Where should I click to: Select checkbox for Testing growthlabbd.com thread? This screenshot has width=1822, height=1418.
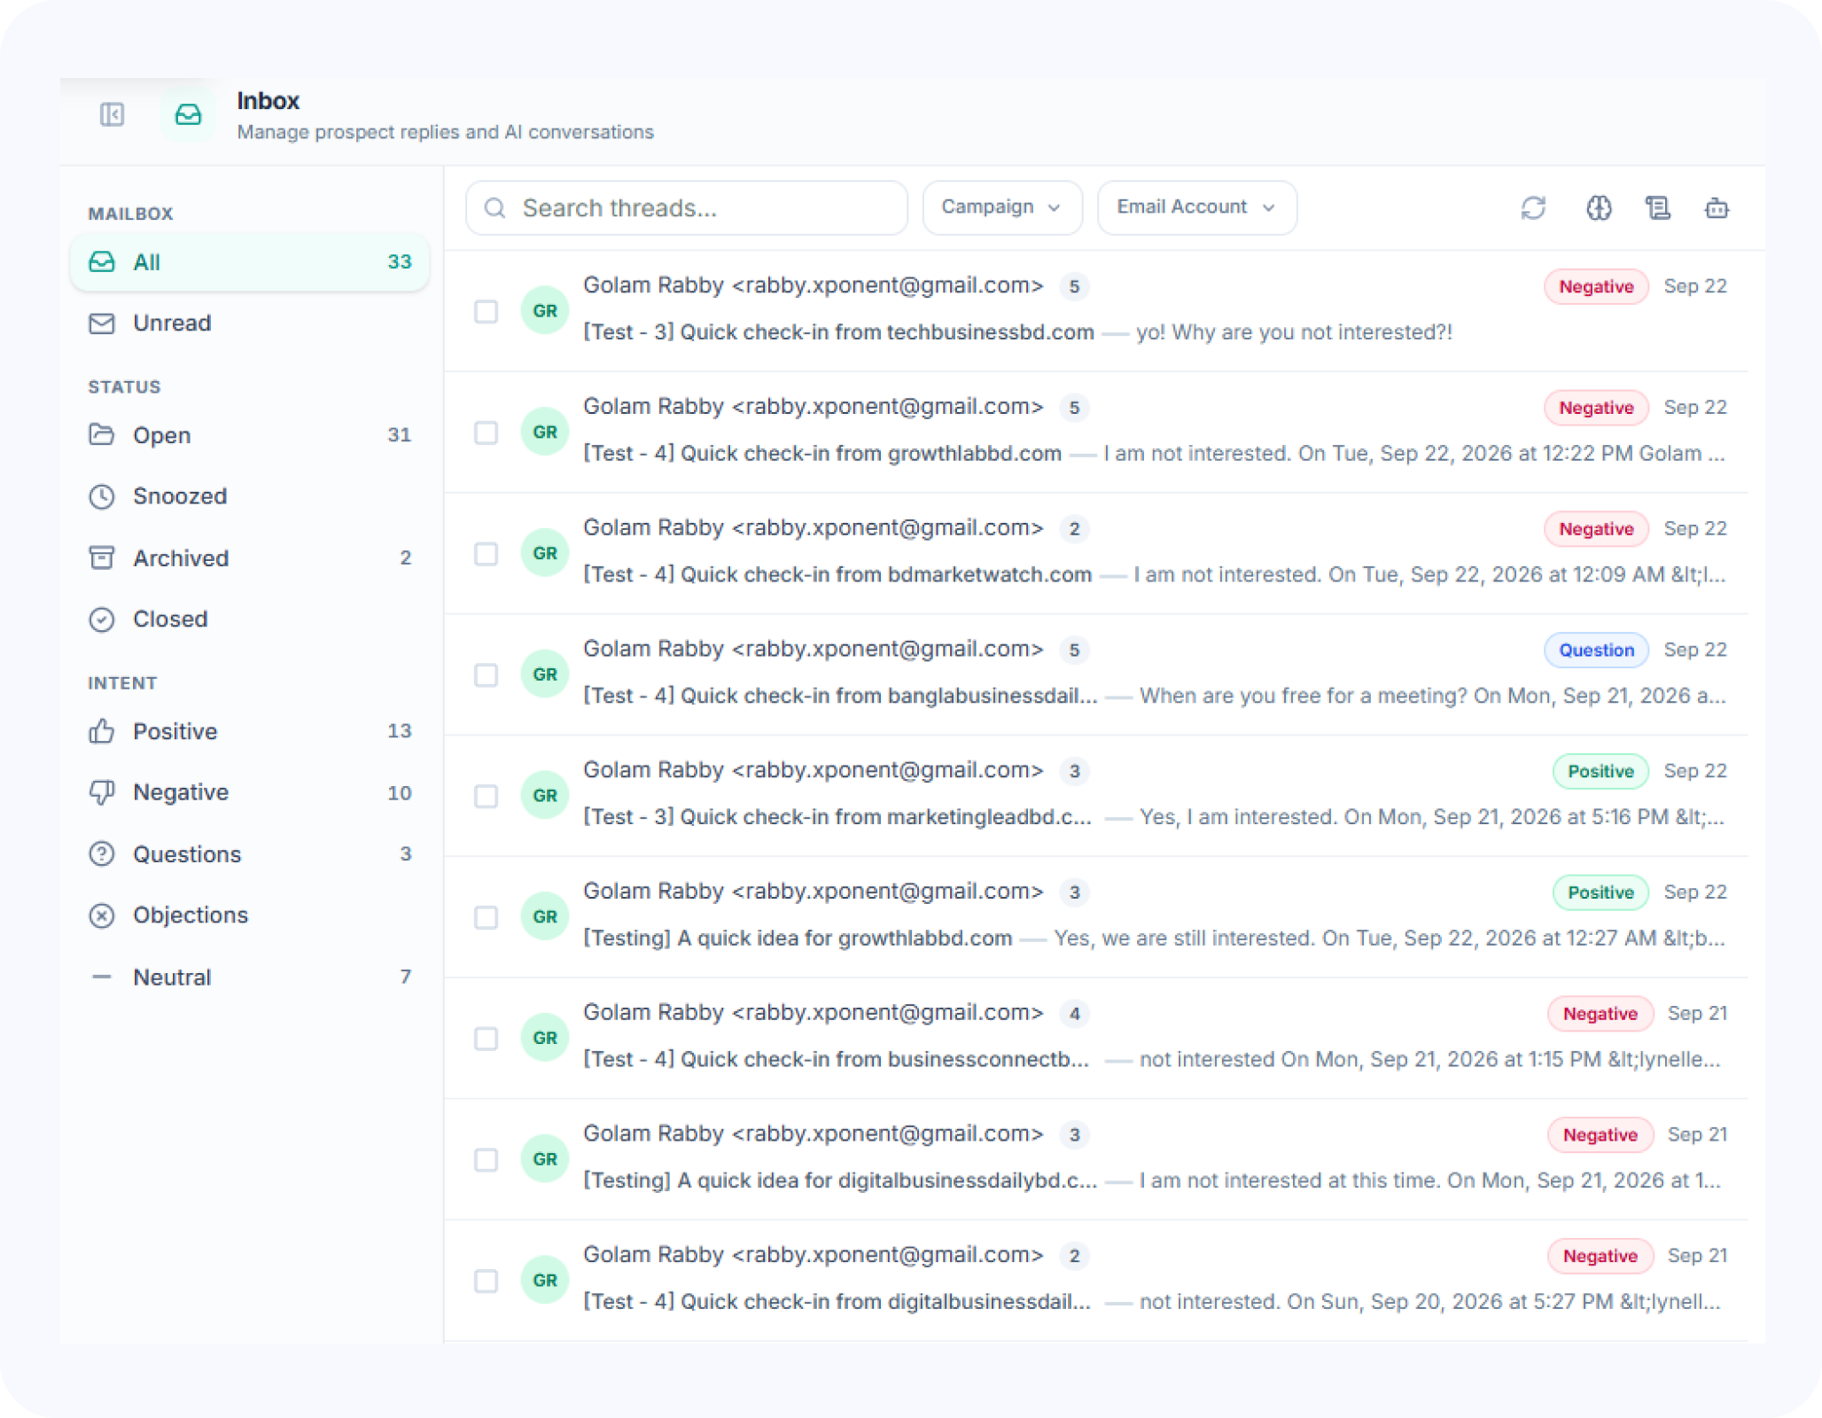pyautogui.click(x=486, y=917)
